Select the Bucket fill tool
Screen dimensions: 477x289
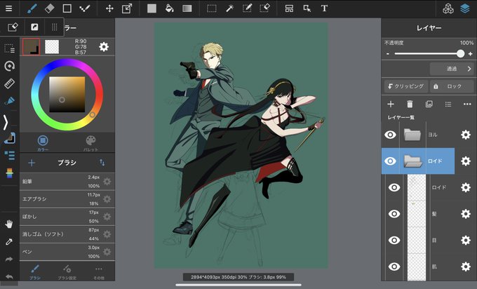pyautogui.click(x=170, y=8)
